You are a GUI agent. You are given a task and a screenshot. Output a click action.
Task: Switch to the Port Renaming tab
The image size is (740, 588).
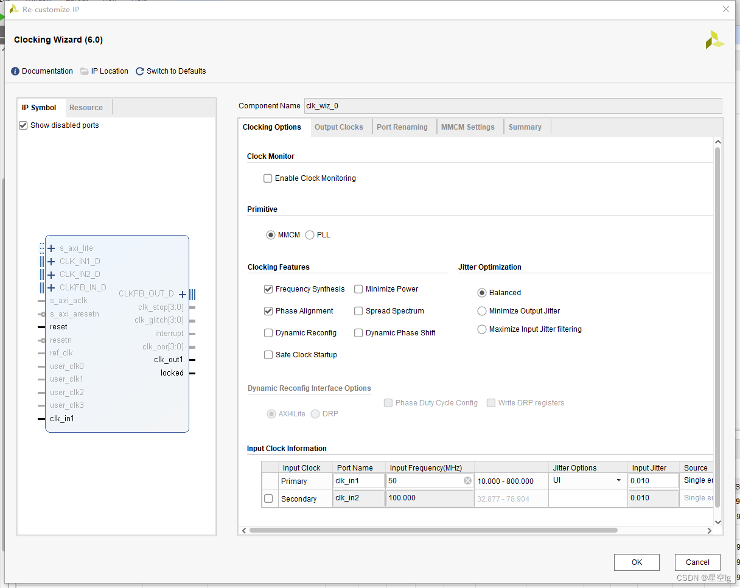point(402,127)
